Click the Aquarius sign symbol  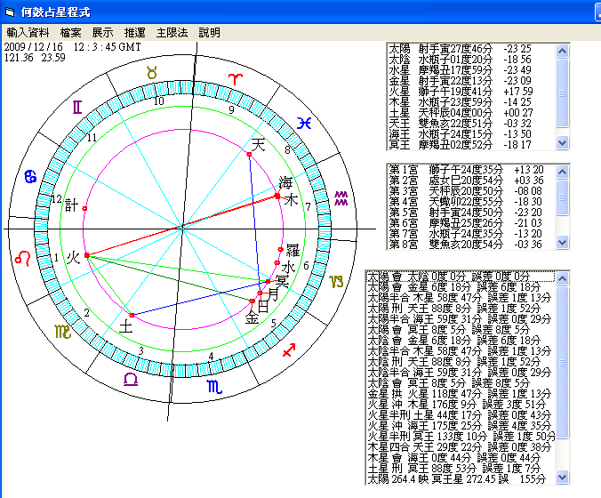pos(341,197)
